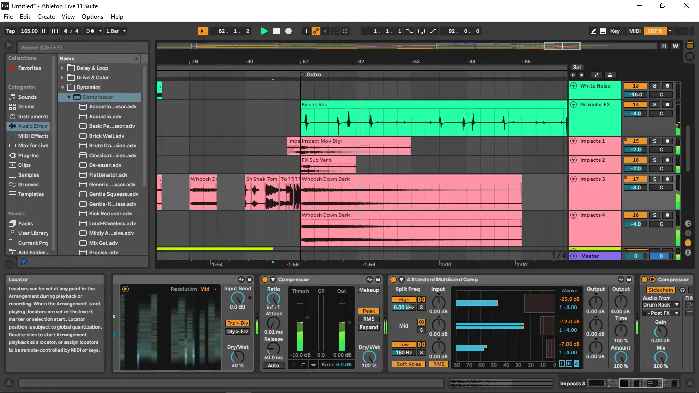
Task: Click the Loop switch icon
Action: coord(421,31)
